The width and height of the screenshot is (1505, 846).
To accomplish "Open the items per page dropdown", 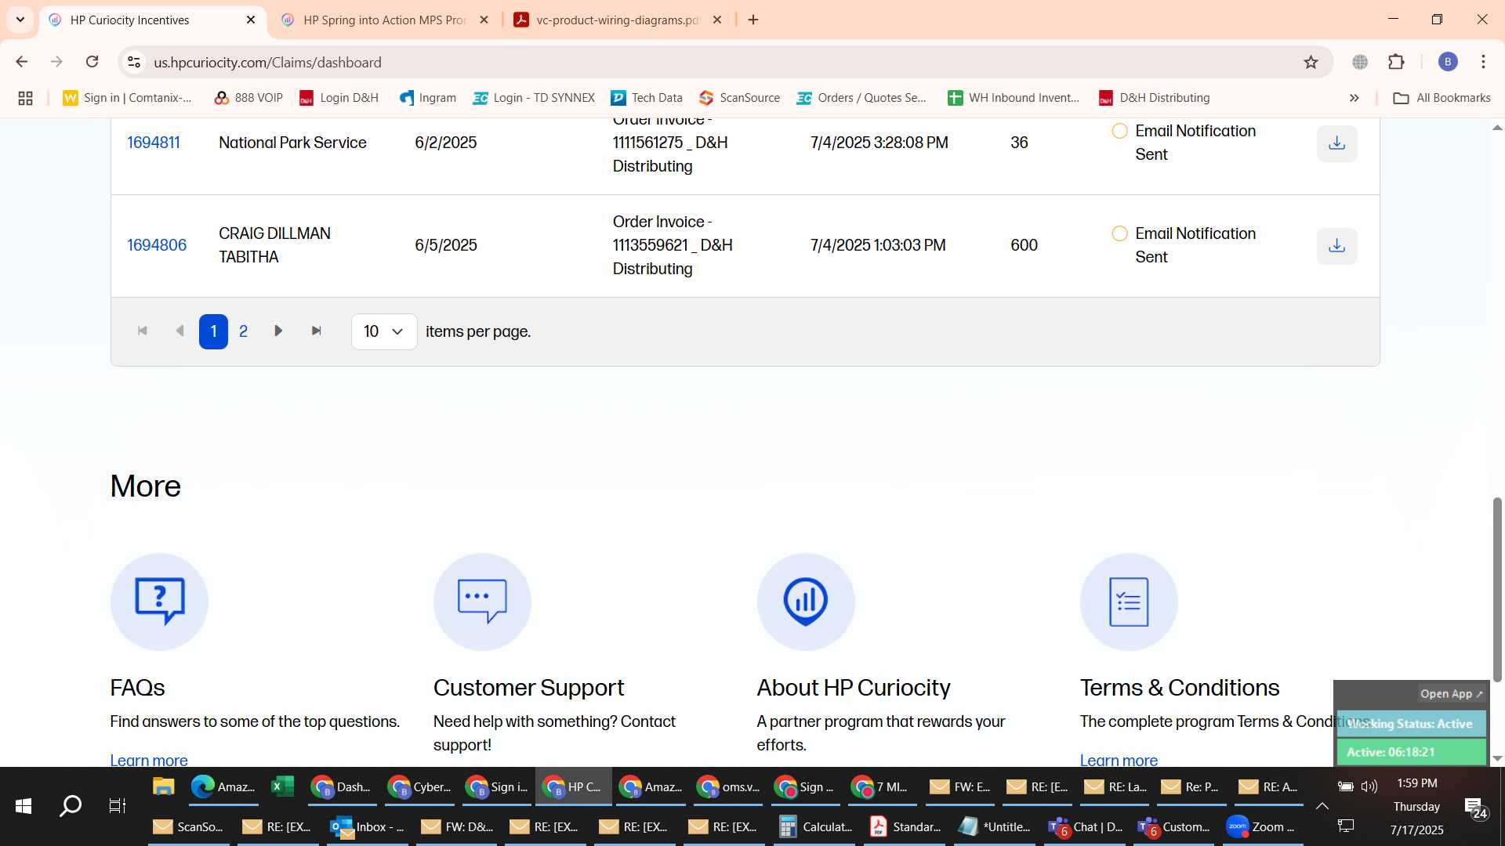I will (384, 331).
